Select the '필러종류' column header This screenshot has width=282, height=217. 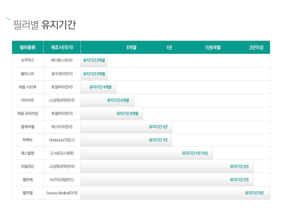[28, 47]
